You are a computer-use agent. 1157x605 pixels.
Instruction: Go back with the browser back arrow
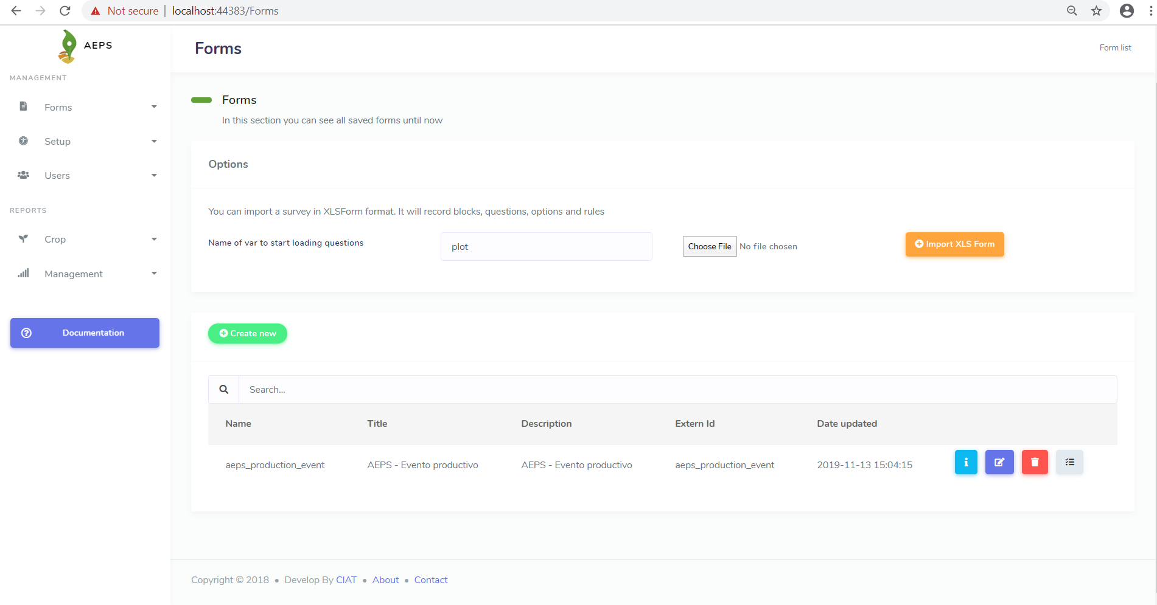point(16,11)
